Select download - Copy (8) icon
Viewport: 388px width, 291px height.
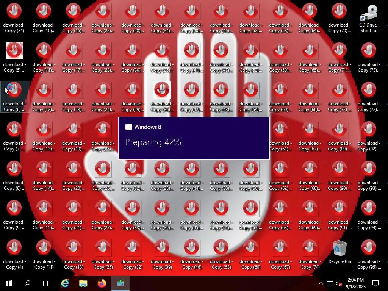[x=14, y=176]
